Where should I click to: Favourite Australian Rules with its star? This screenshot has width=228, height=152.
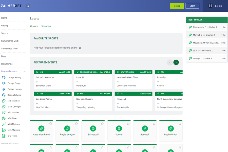pos(50,124)
